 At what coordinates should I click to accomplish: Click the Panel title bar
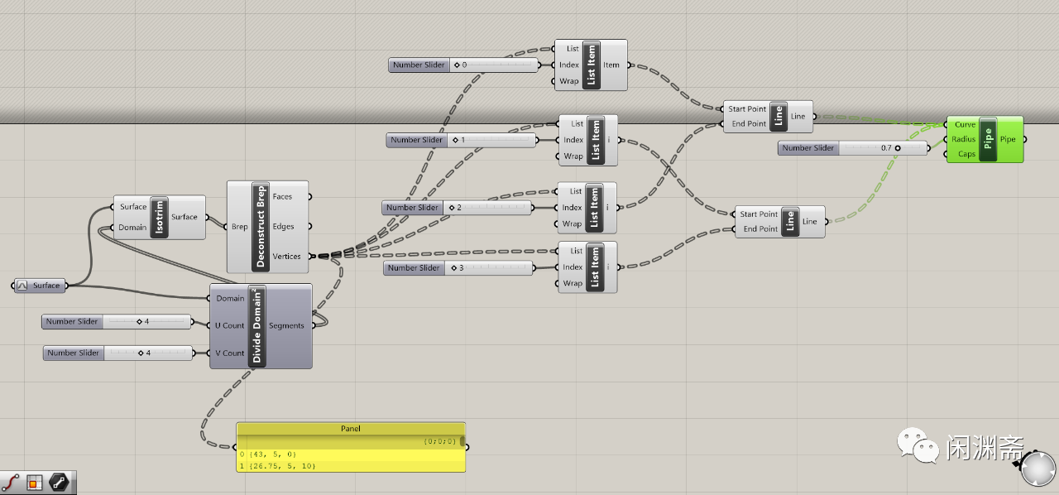click(x=351, y=429)
